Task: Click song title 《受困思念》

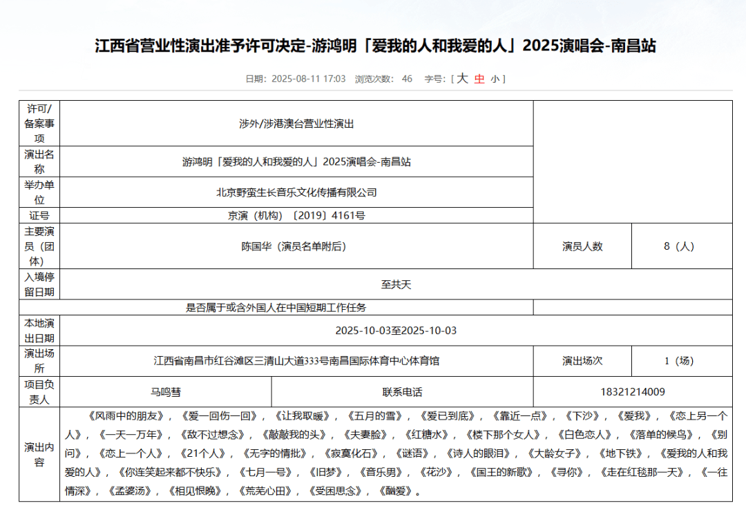Action: (336, 491)
